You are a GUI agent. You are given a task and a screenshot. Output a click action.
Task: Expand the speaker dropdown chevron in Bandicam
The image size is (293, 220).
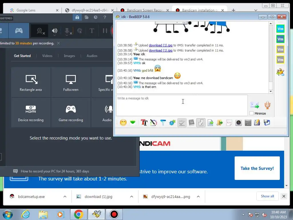(x=55, y=35)
